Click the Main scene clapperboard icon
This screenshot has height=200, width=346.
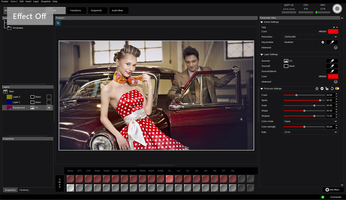(x=5, y=91)
